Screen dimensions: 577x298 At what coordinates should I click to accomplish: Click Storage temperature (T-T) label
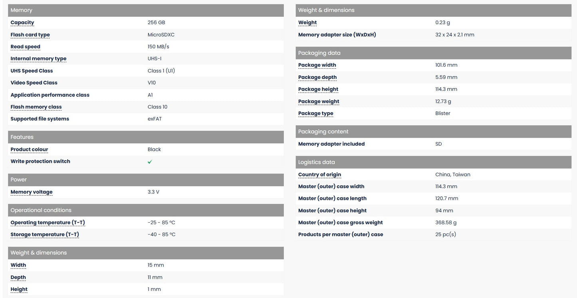pyautogui.click(x=45, y=235)
